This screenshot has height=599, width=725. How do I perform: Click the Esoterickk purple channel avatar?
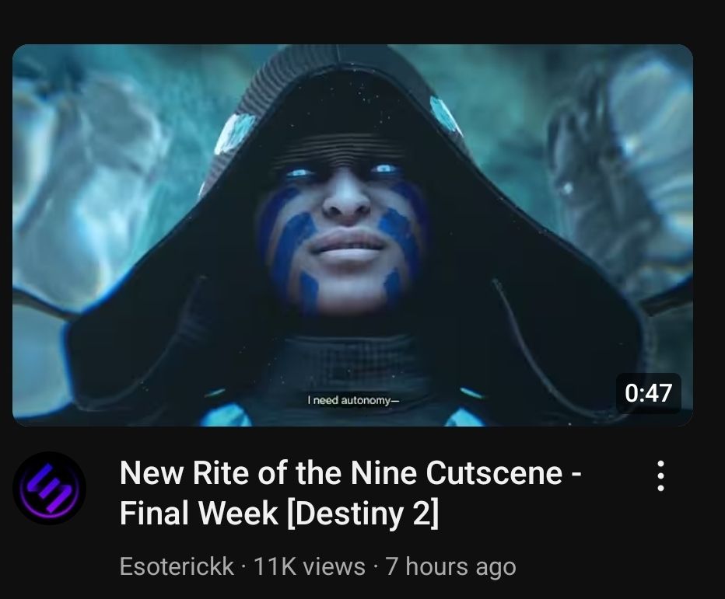coord(50,488)
